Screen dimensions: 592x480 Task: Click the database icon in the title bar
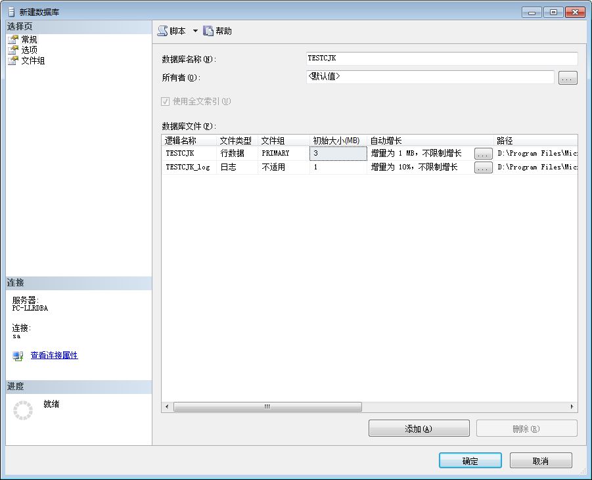(12, 12)
